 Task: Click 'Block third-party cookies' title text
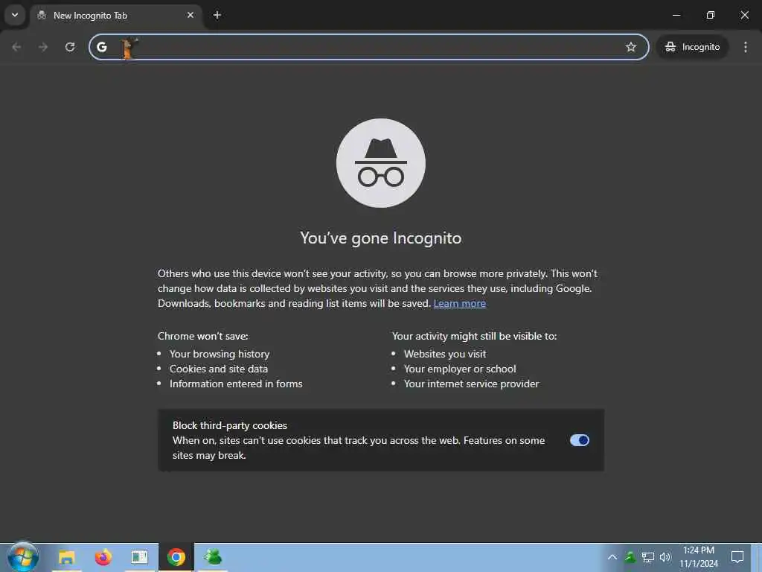[x=229, y=425]
